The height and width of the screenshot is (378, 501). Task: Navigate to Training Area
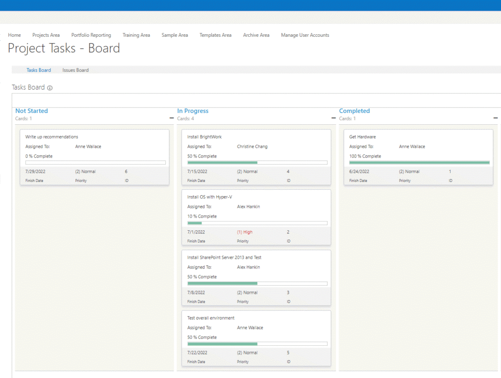pyautogui.click(x=136, y=35)
